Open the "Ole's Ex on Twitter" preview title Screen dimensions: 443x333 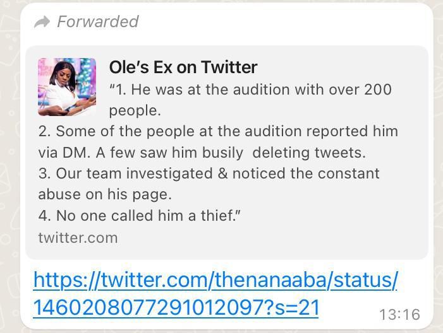183,67
